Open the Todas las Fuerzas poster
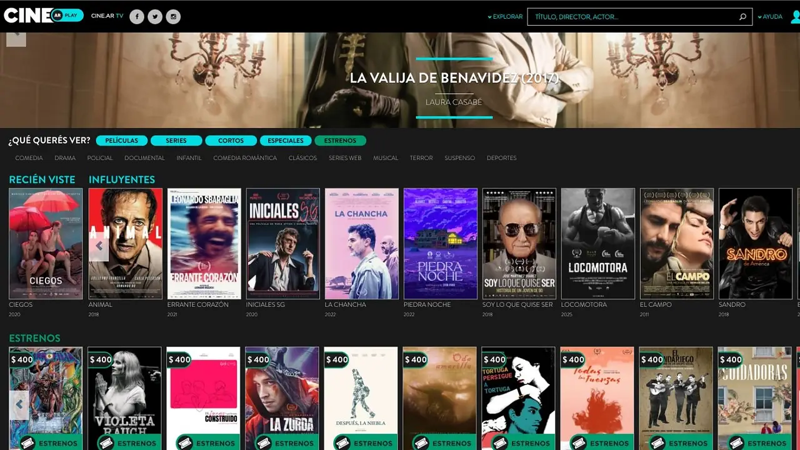 [597, 398]
